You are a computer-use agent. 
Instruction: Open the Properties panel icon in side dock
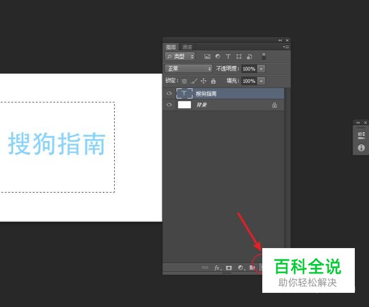pos(361,135)
